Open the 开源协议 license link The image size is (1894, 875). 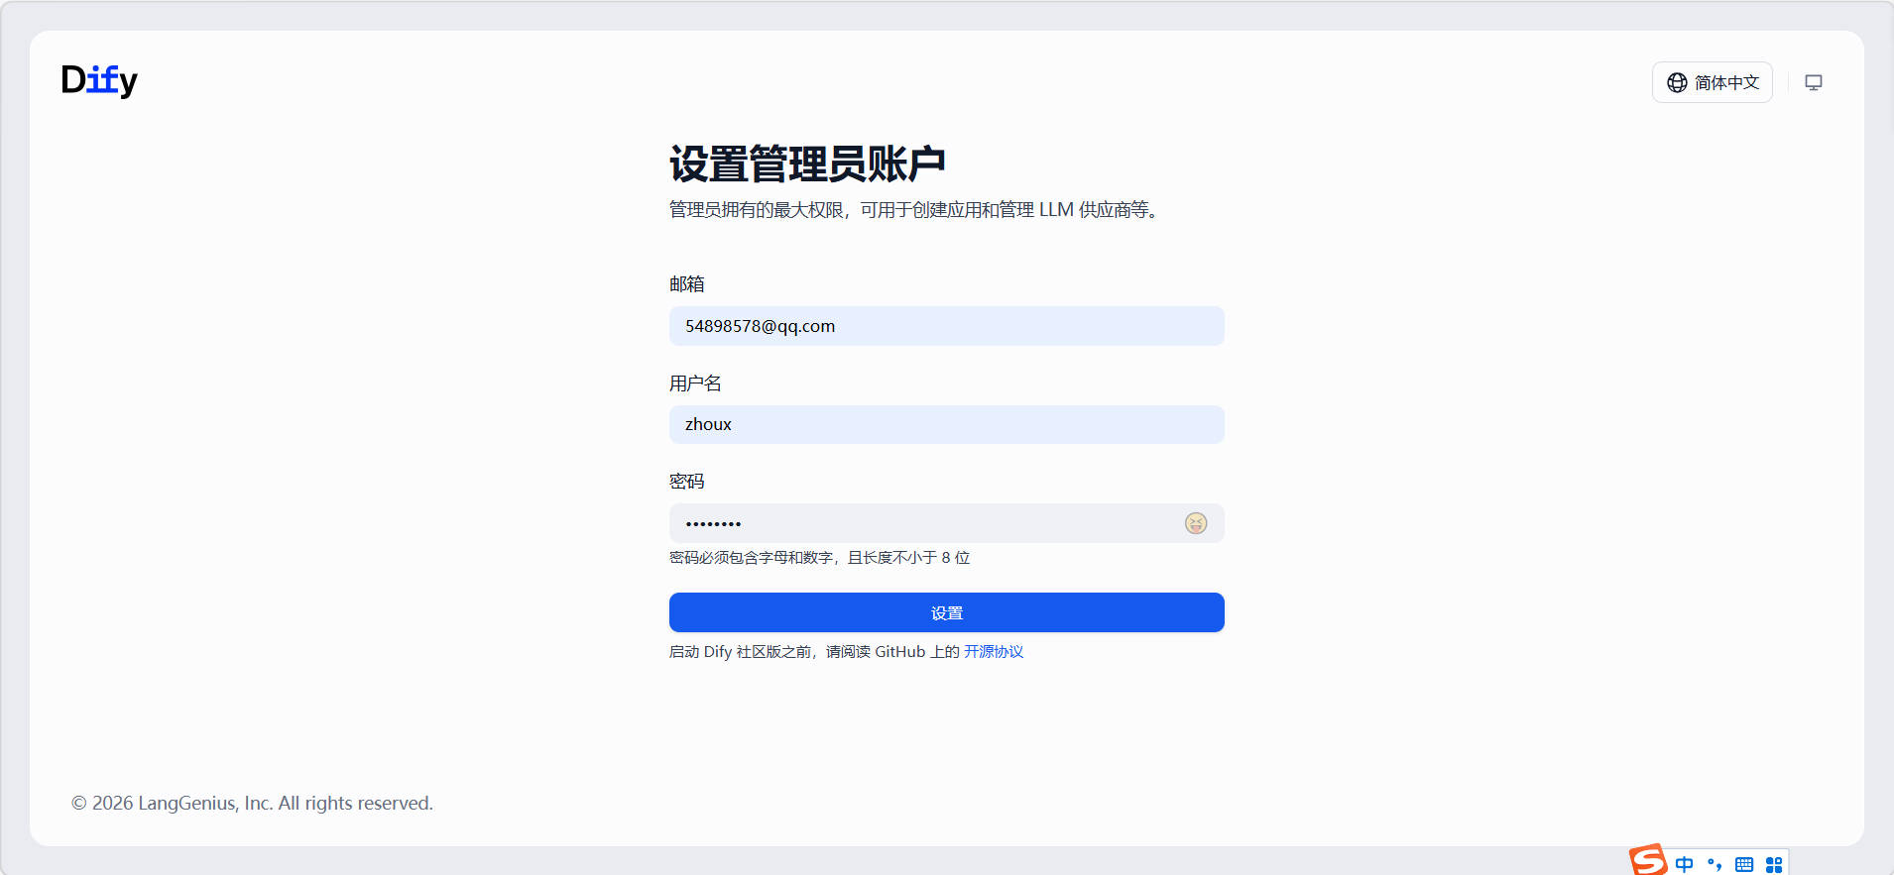(993, 652)
